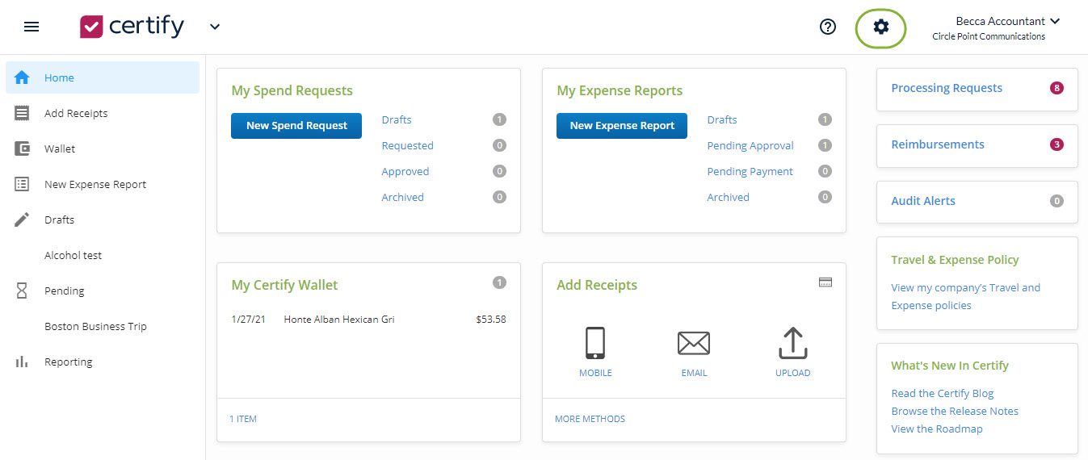Go to Add Receipts in sidebar

[76, 114]
